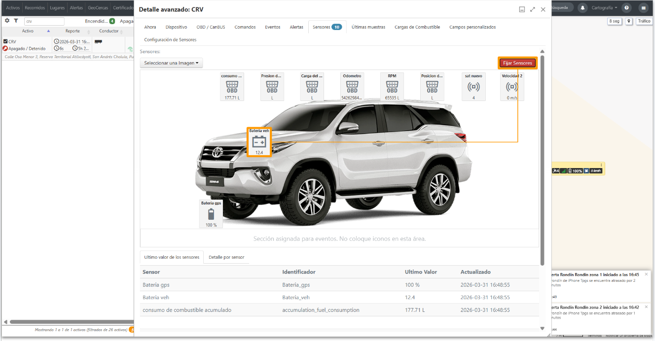
Task: Open the apps grid menu
Action: 643,8
